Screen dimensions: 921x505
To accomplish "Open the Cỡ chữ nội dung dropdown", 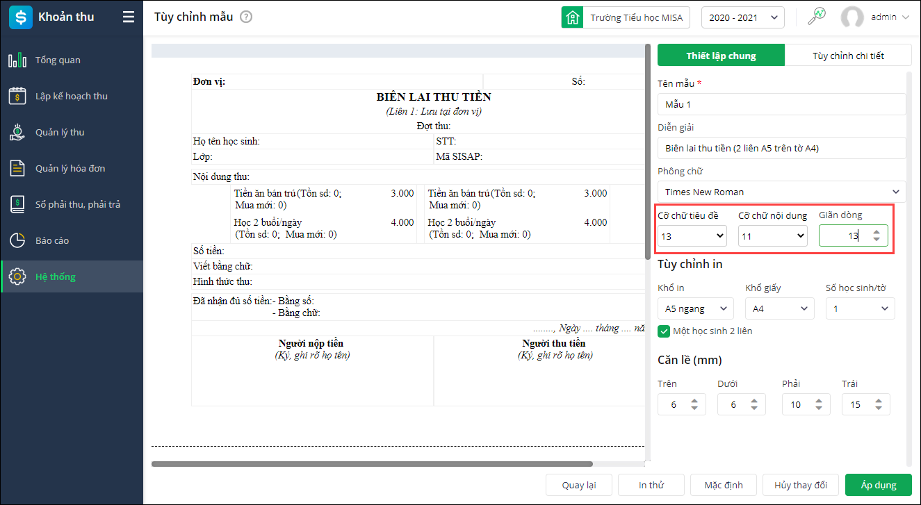I will coord(772,236).
